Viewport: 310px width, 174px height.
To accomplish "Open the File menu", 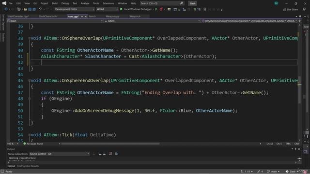I will 10,3.
